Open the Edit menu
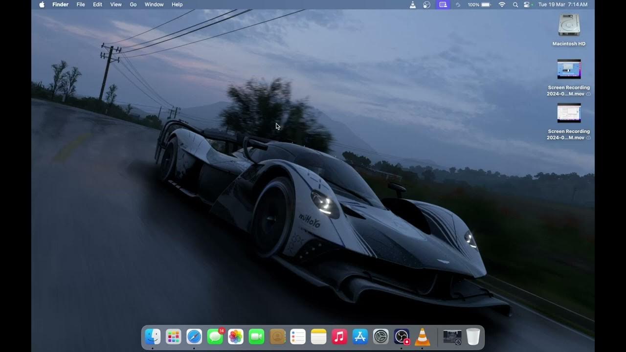Image resolution: width=626 pixels, height=352 pixels. point(98,4)
